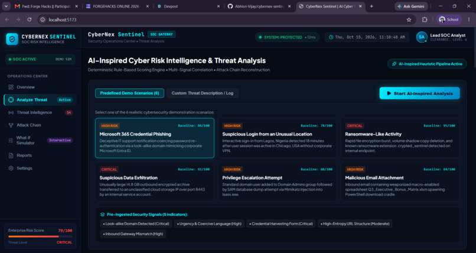This screenshot has width=476, height=253.
Task: Open What-If Simulator in the sidebar
Action: (40, 140)
